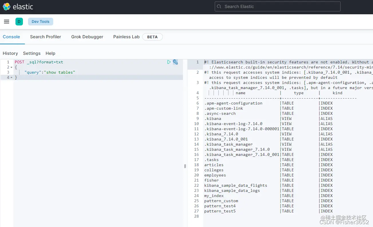The height and width of the screenshot is (227, 373).
Task: Click the POST _sql?format=txt line
Action: tap(39, 62)
